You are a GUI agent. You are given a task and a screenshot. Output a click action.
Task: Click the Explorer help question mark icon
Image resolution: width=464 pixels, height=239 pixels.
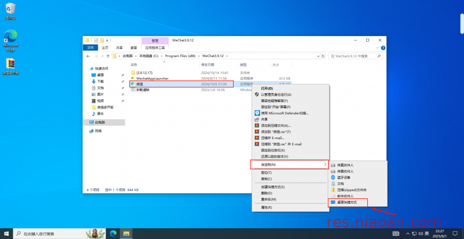pos(383,47)
